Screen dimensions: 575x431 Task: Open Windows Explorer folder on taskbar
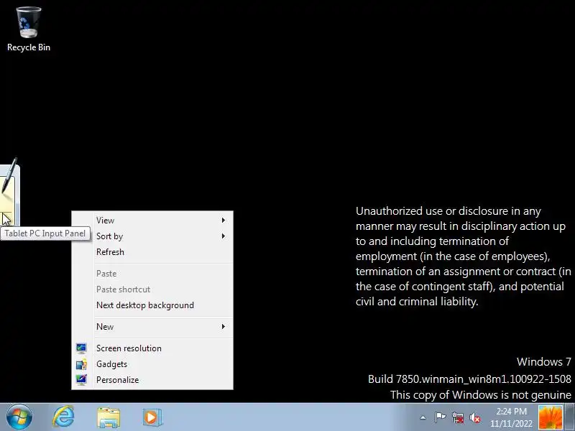pyautogui.click(x=109, y=417)
